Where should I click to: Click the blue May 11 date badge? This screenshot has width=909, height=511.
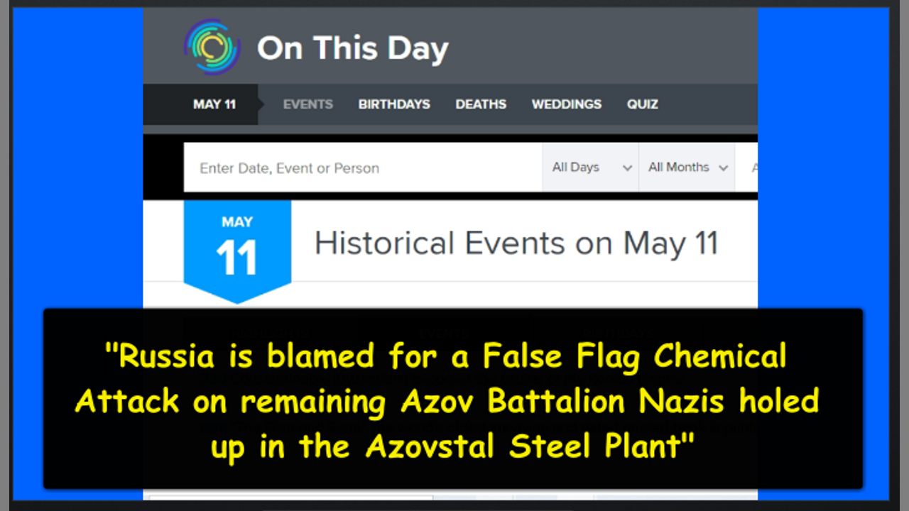click(237, 248)
